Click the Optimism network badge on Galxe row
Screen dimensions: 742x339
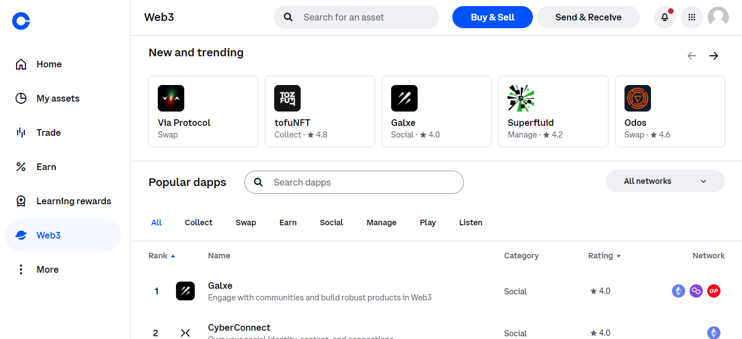(714, 291)
